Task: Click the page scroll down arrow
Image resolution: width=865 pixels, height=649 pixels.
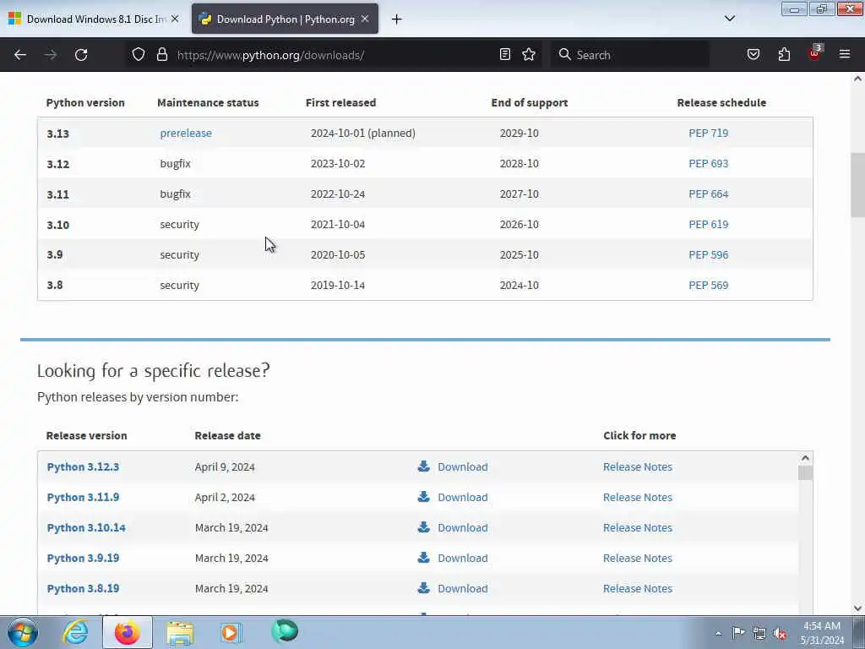Action: tap(857, 608)
